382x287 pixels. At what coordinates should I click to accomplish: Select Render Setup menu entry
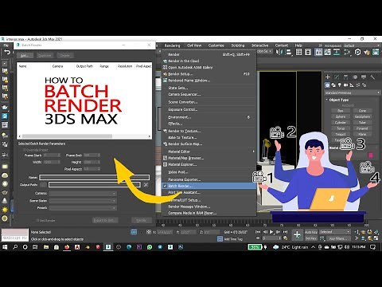pyautogui.click(x=209, y=74)
